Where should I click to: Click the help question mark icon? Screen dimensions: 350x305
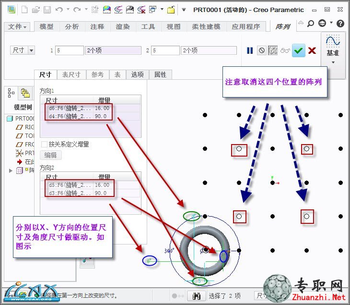[x=340, y=23]
